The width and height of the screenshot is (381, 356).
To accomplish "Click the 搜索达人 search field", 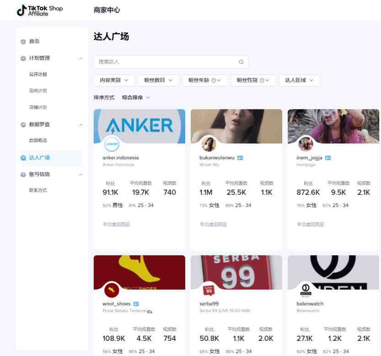I will click(172, 62).
